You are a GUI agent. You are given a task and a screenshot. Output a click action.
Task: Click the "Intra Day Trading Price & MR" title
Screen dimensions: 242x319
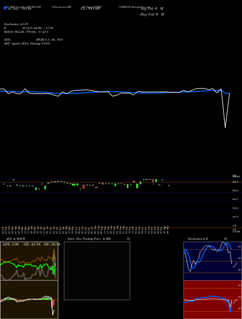point(89,239)
